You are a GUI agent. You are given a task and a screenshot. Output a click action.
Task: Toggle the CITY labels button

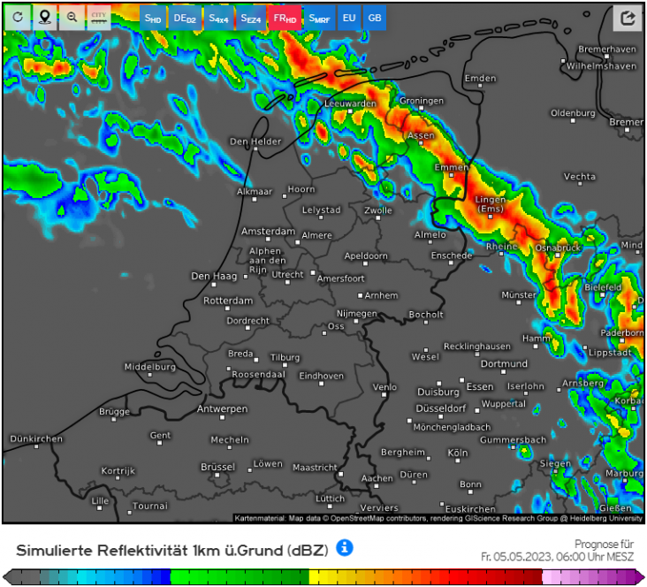[99, 17]
